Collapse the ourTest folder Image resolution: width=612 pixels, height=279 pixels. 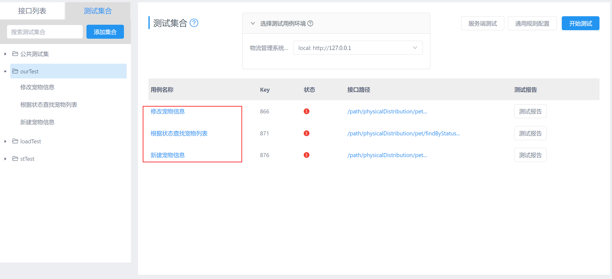(x=5, y=71)
